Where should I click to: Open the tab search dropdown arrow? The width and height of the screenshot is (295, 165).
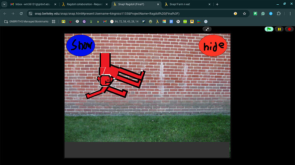pos(4,4)
